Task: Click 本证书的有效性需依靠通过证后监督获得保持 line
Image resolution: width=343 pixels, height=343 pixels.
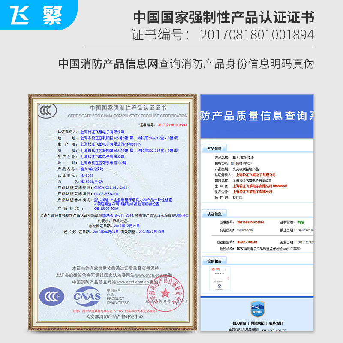Action: pos(115,268)
